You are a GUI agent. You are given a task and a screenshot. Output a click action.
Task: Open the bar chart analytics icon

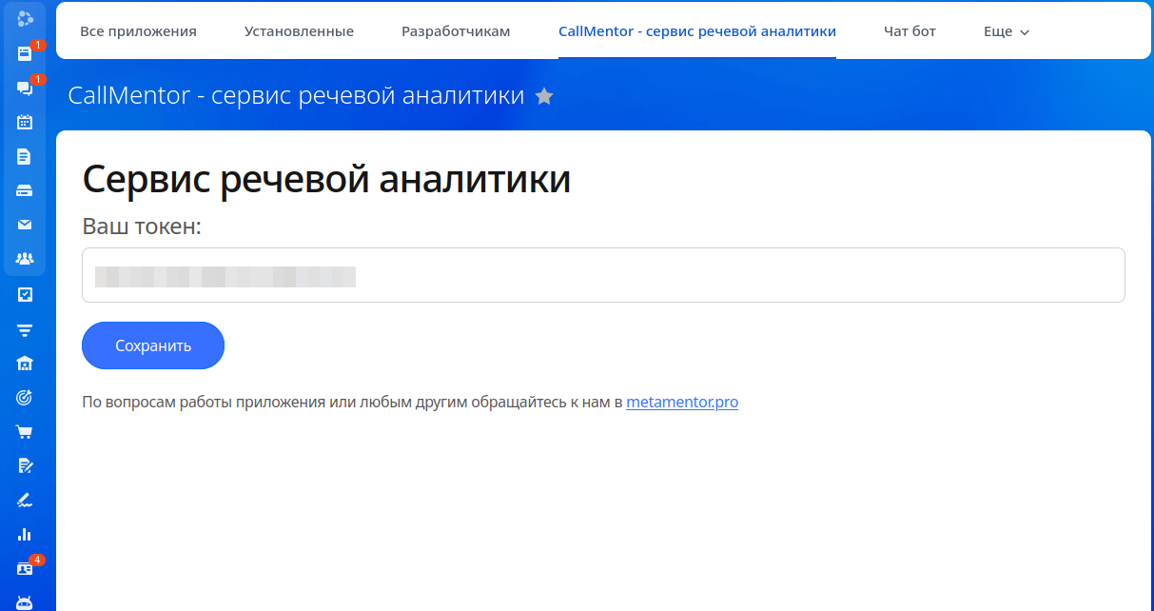point(25,534)
